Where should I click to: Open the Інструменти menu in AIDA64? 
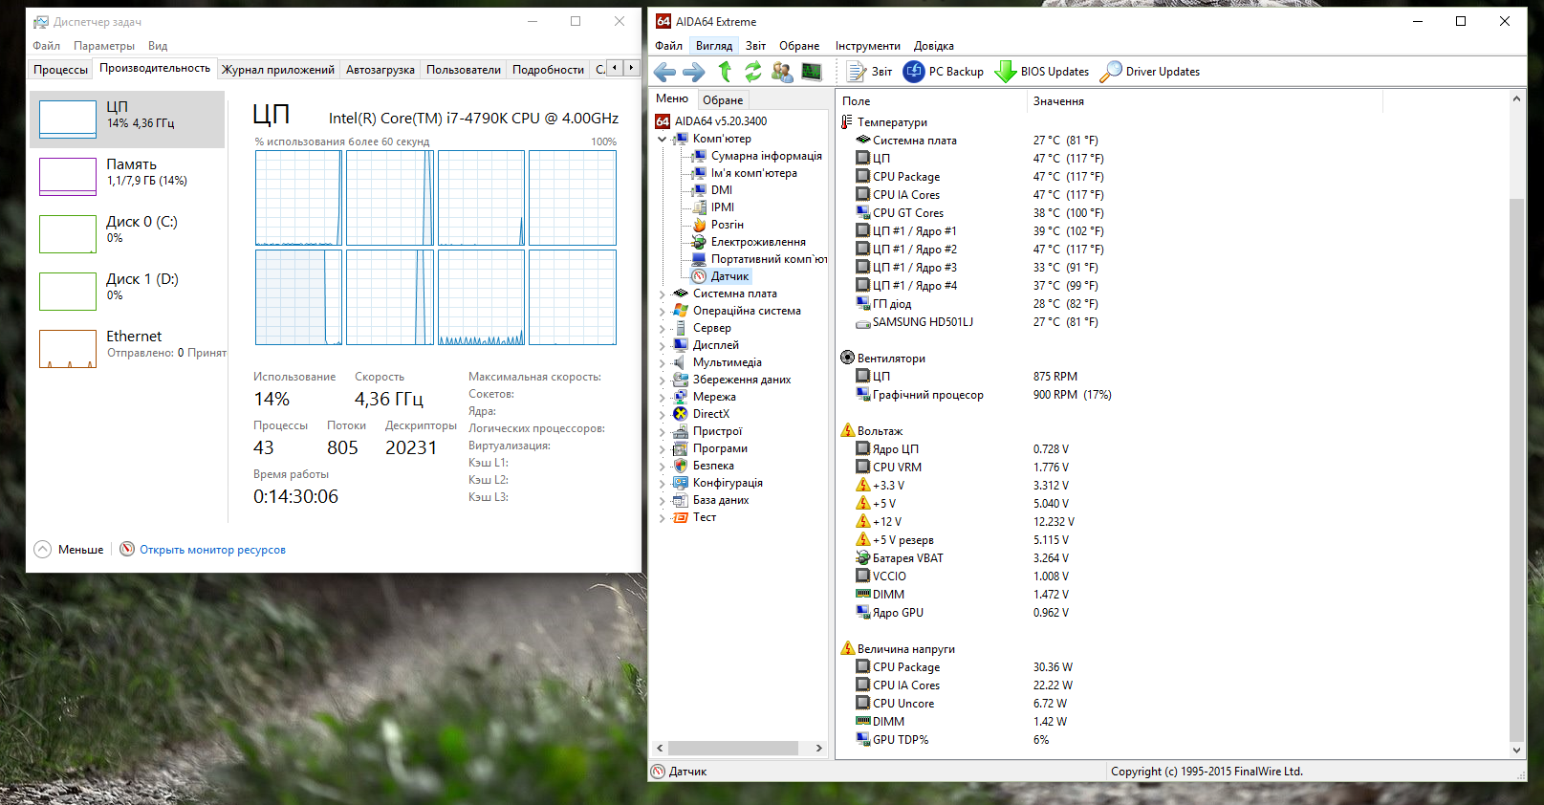867,46
